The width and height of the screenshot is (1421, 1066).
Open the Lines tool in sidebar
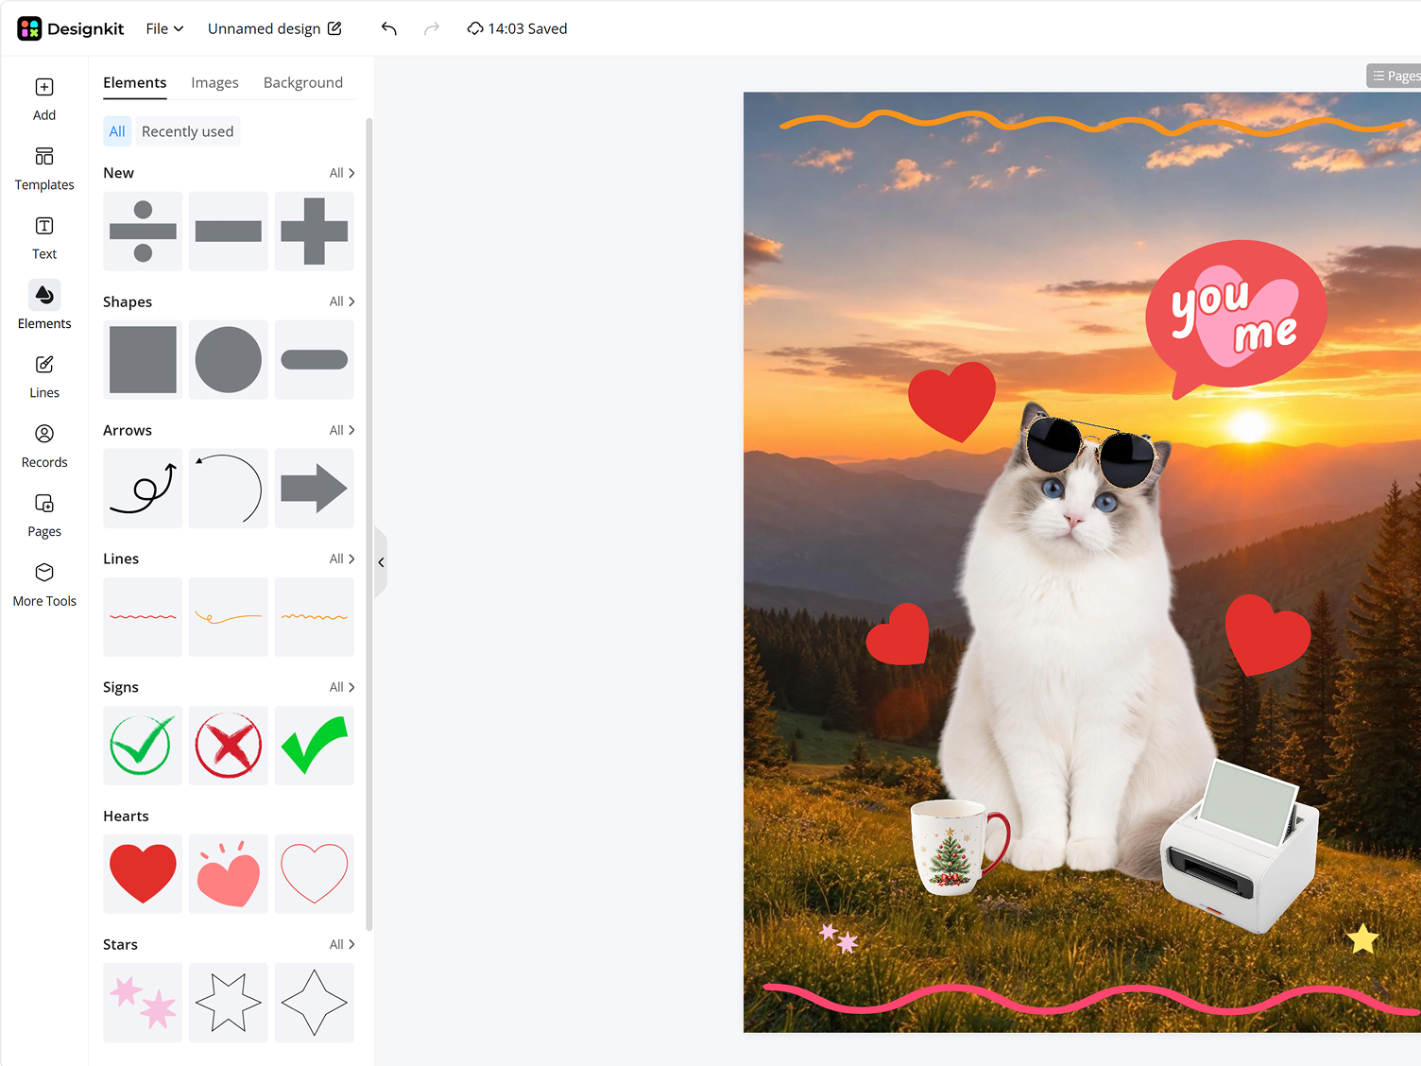[x=44, y=377]
